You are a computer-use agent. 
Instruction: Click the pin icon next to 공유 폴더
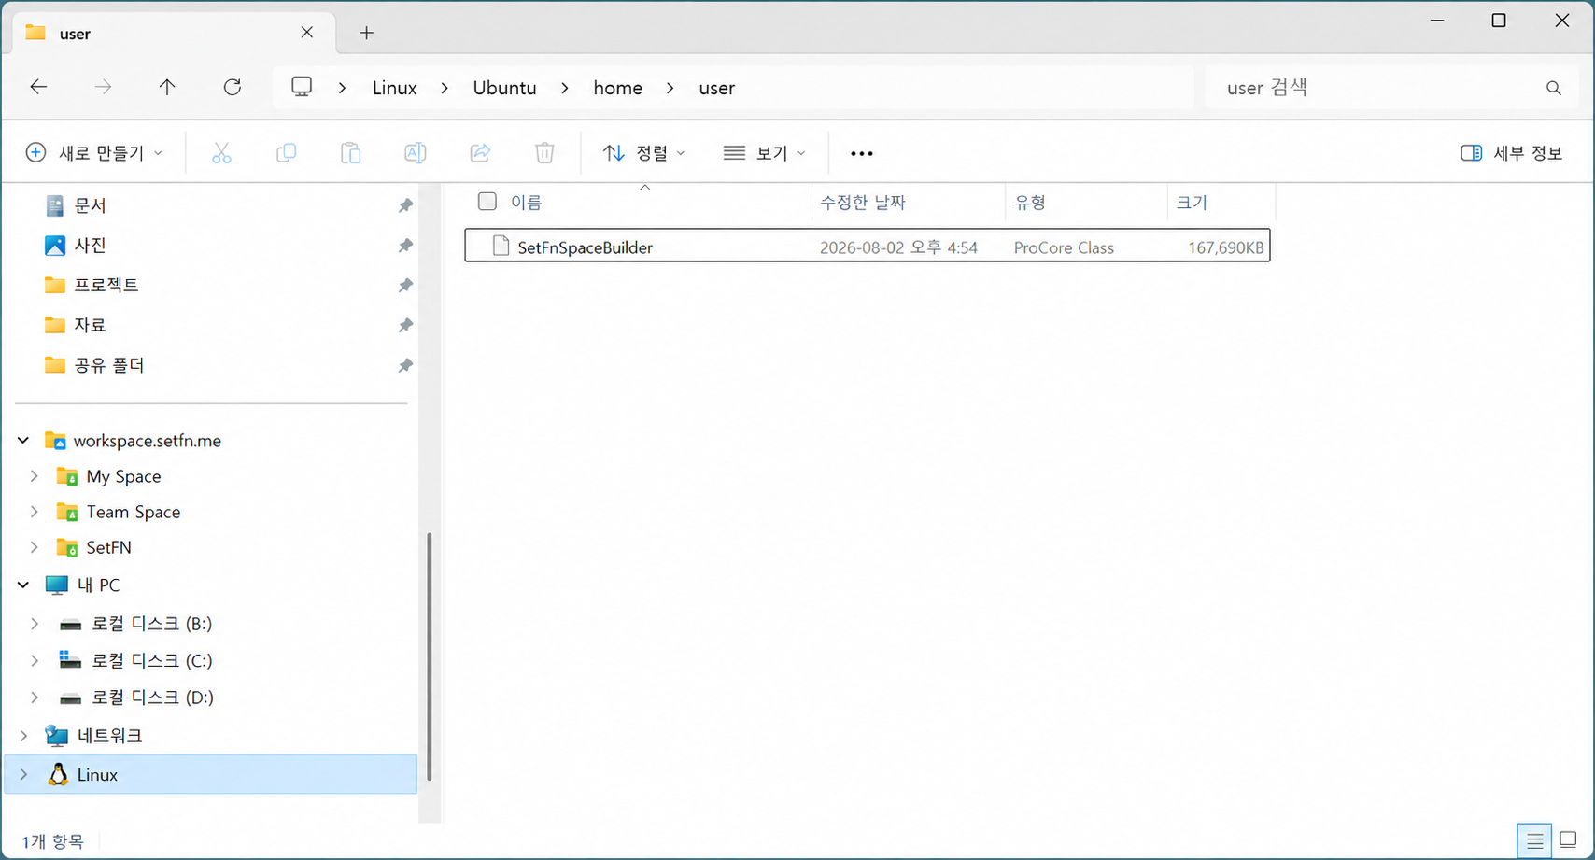coord(405,365)
